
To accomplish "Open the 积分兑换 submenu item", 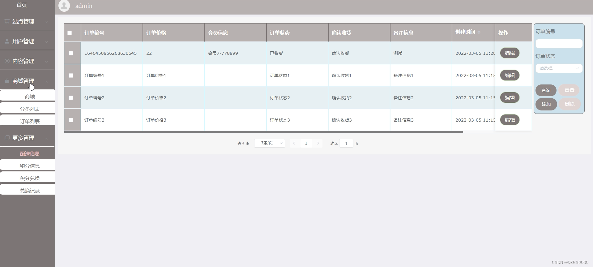I will pos(28,177).
